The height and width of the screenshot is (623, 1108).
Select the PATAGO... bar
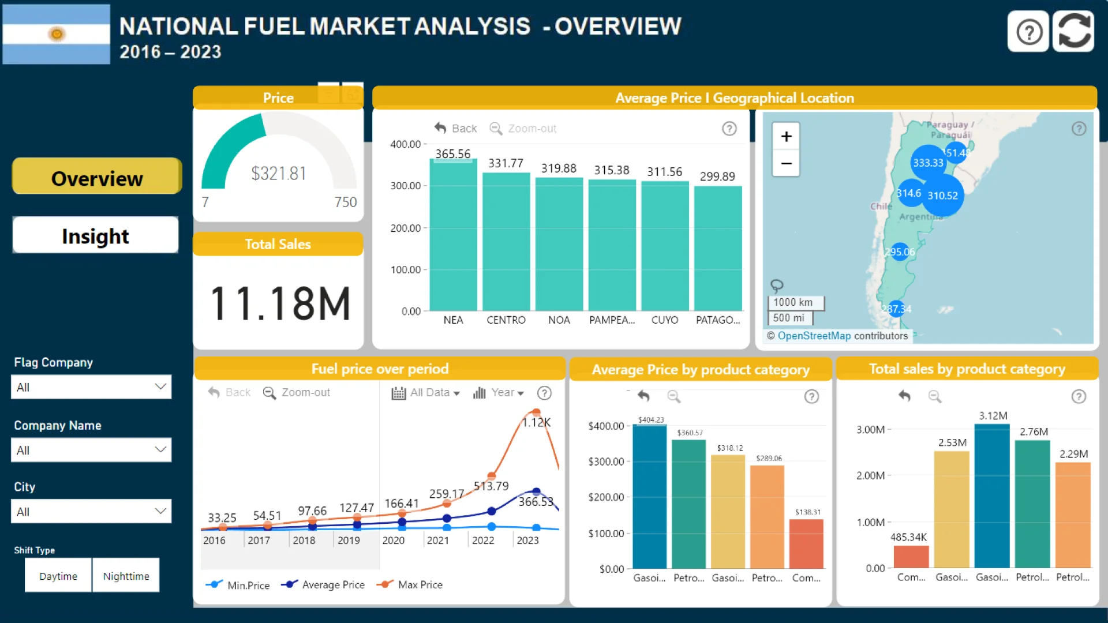718,249
